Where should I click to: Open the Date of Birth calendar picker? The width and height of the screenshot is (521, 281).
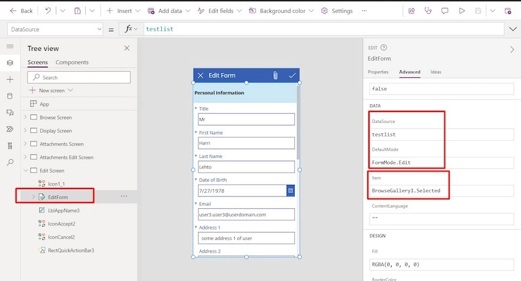tap(291, 191)
